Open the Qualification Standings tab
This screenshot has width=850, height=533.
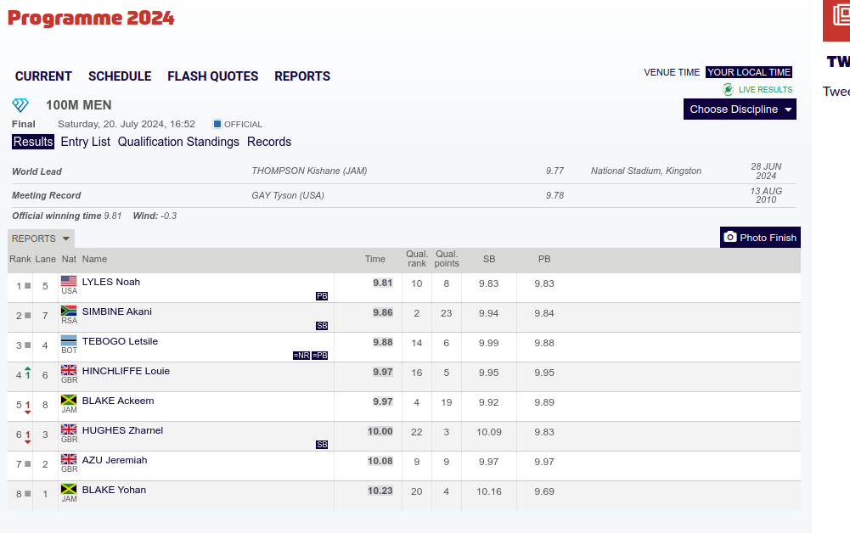pyautogui.click(x=178, y=142)
